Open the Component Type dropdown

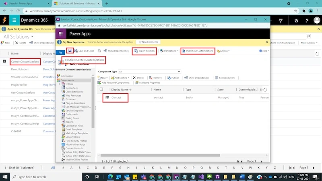pyautogui.click(x=149, y=72)
